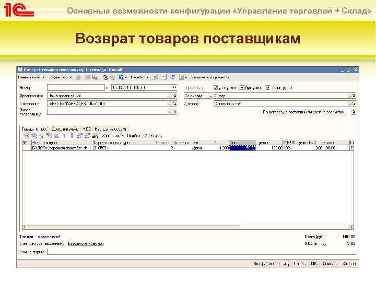Click the add row icon above goods table
This screenshot has height=282, width=376.
pyautogui.click(x=26, y=136)
